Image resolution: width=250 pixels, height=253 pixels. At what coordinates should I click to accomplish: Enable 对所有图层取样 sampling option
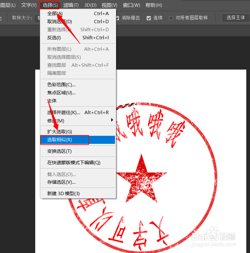point(171,18)
